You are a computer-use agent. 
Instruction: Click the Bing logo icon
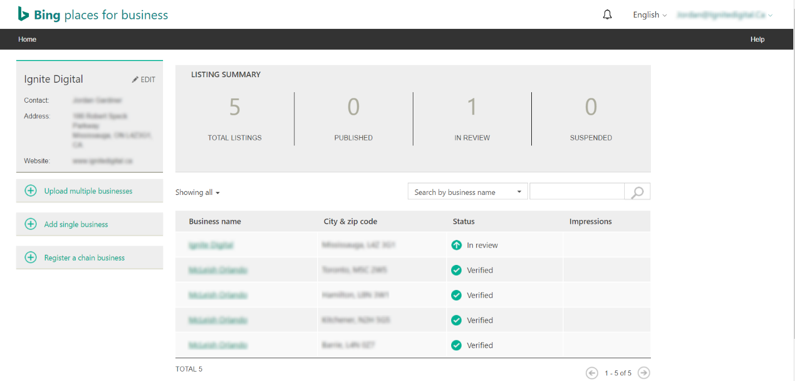[x=23, y=14]
